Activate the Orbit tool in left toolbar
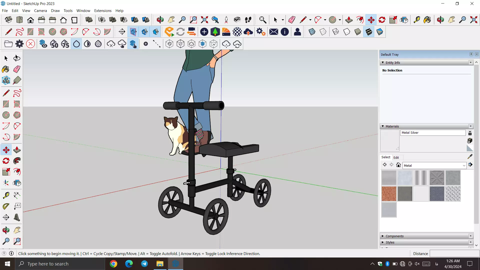 (x=6, y=230)
